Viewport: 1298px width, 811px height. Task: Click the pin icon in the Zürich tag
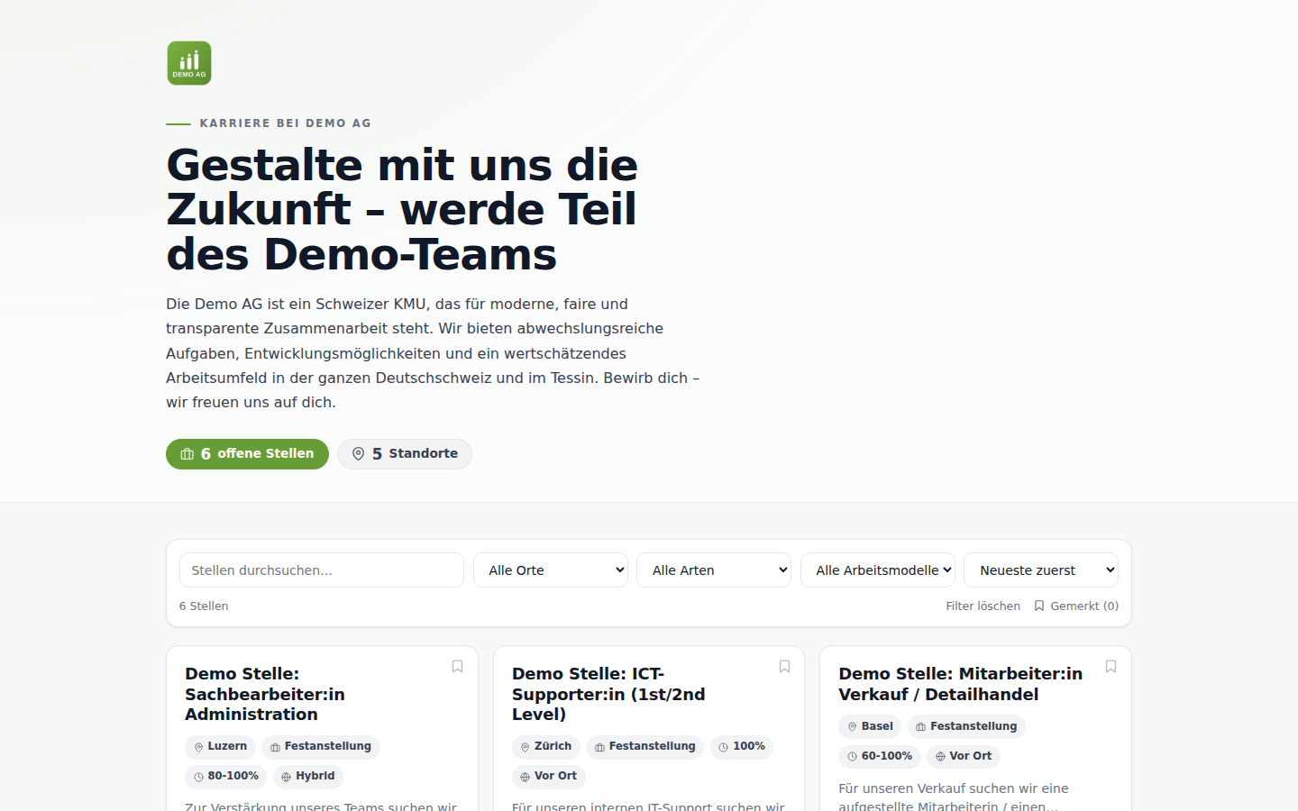tap(526, 747)
